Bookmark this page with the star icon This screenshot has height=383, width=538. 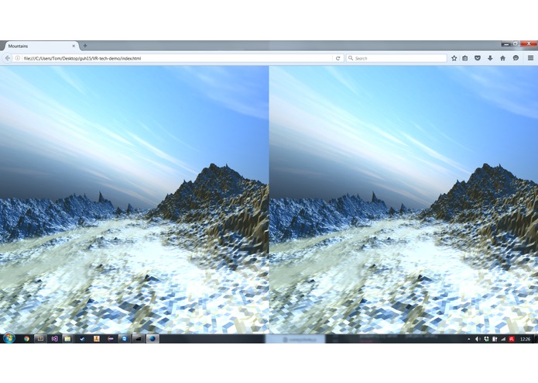454,58
